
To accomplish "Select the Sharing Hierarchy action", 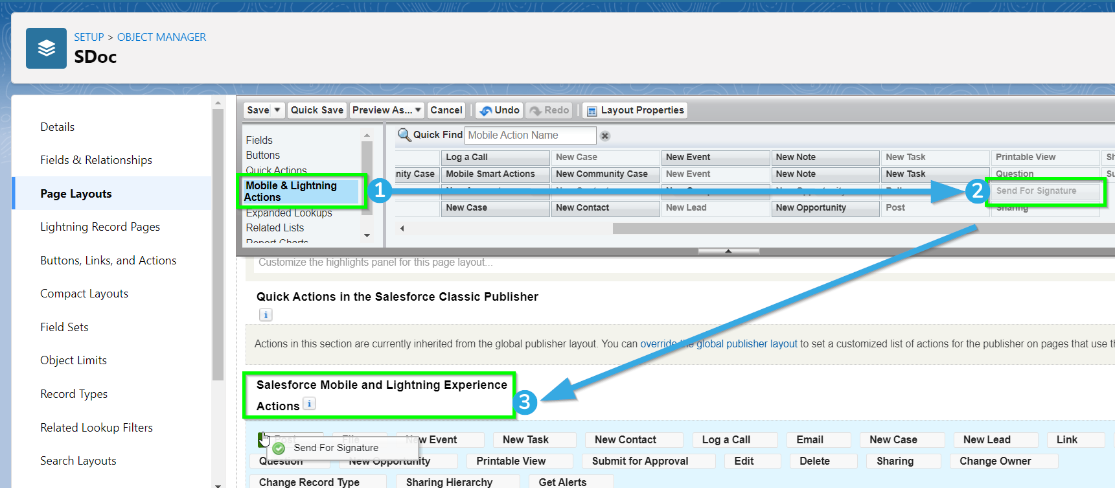I will [x=458, y=482].
